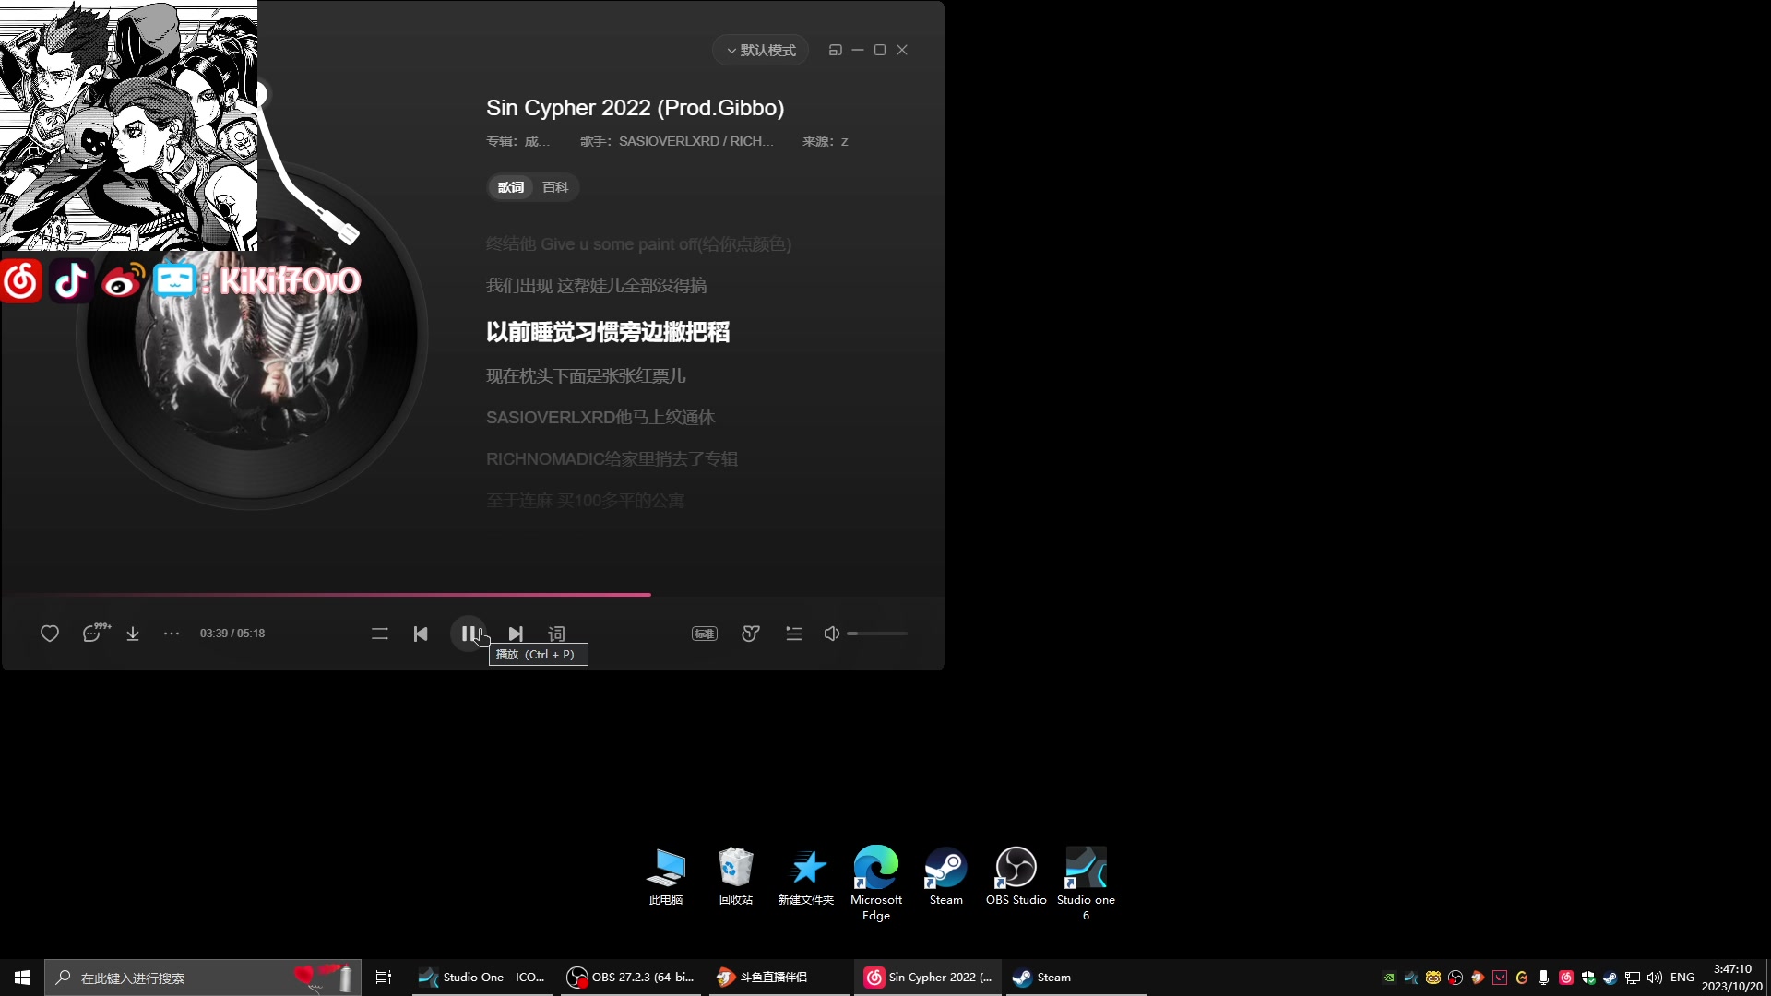The width and height of the screenshot is (1771, 996).
Task: Launch Steam from the desktop shortcut
Action: 946,876
